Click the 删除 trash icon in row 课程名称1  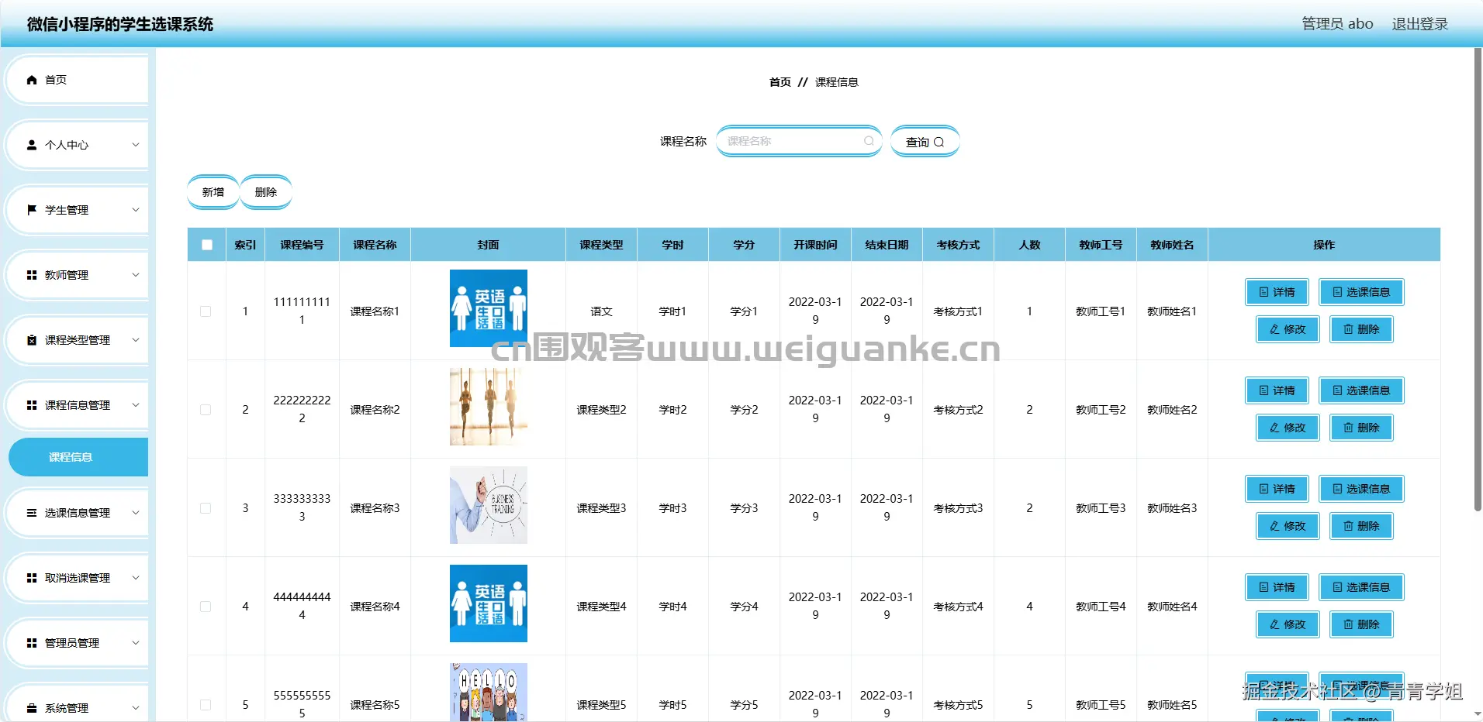[1348, 329]
